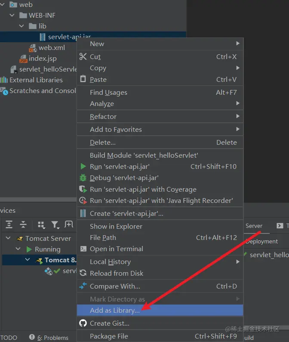
Task: Click the Open in Terminal icon
Action: 83,249
